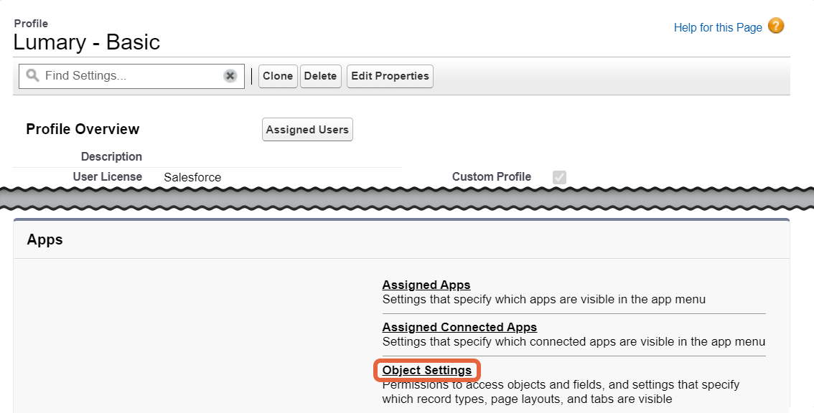Click the Apps section header
Screen dimensions: 814x413
point(45,239)
